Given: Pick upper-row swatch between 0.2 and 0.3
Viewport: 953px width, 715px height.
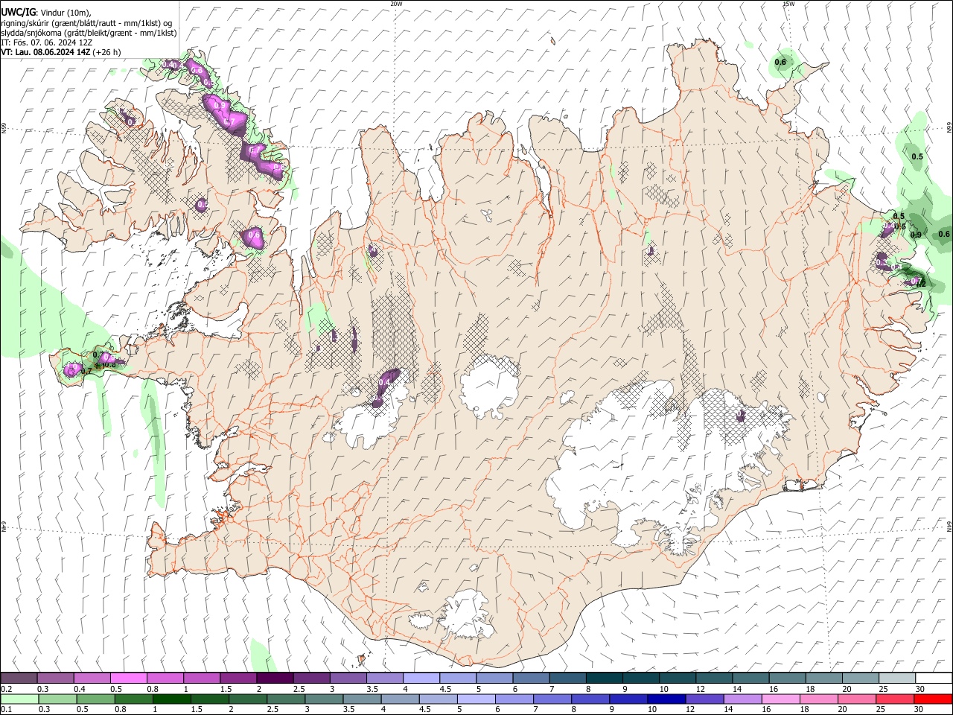Looking at the screenshot, I should point(19,678).
